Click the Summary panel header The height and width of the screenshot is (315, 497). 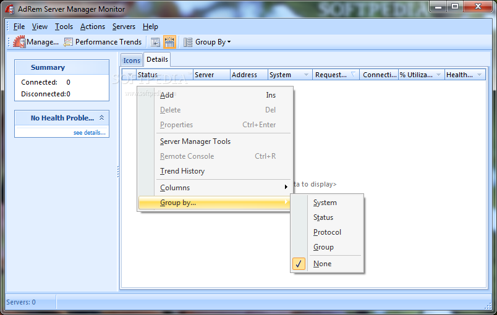point(62,67)
